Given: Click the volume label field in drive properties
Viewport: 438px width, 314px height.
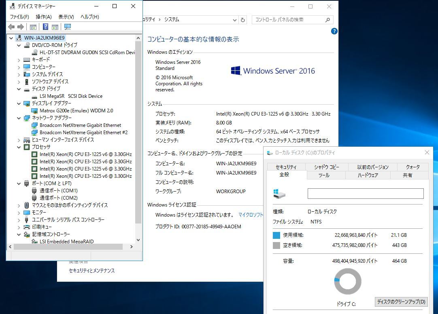Looking at the screenshot, I should 366,194.
